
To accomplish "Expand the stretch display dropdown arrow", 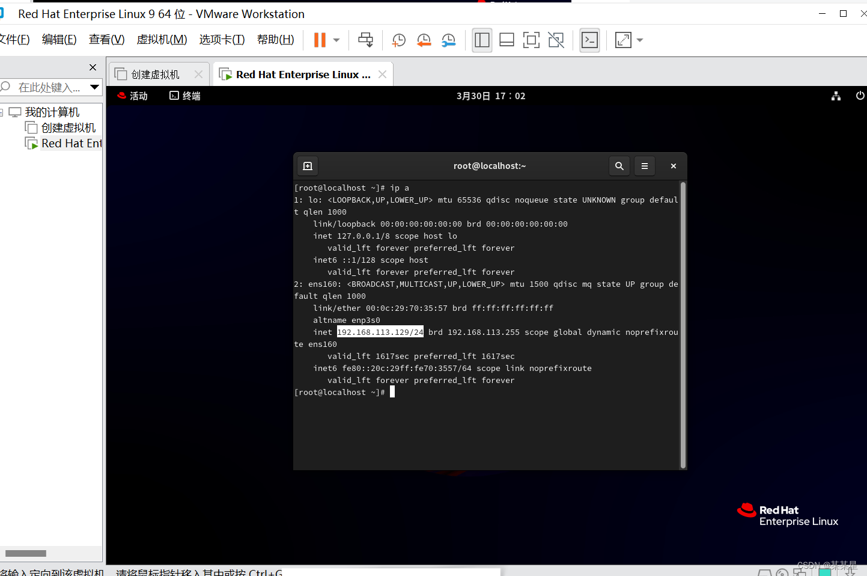I will (640, 40).
